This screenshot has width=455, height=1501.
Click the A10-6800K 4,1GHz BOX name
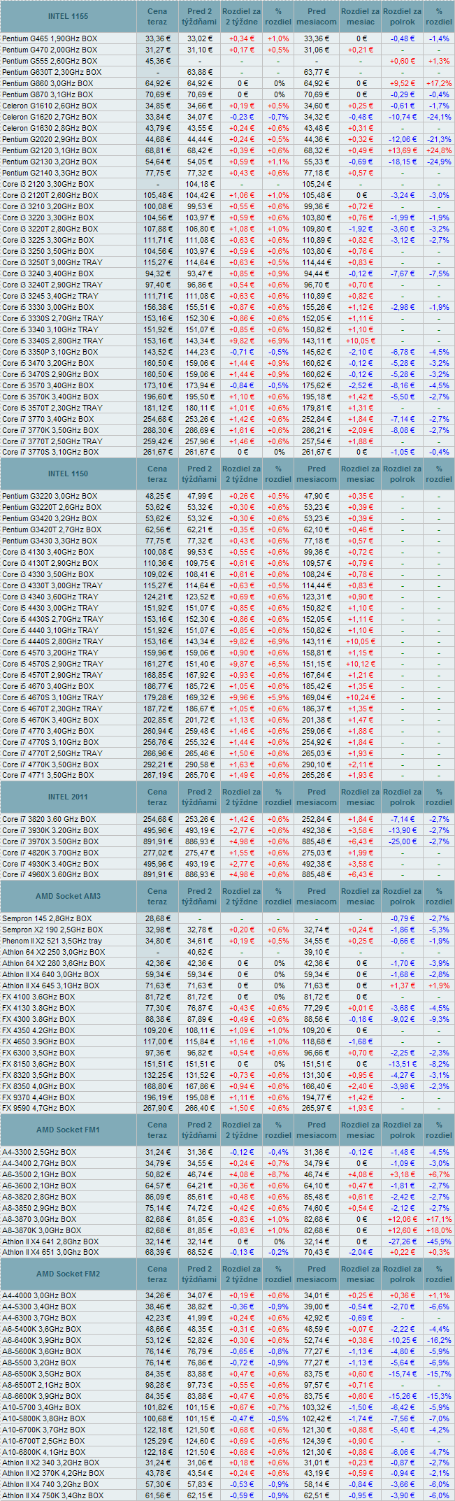44,1453
